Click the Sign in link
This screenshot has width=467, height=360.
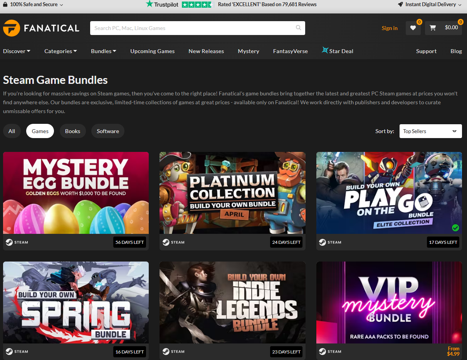390,28
